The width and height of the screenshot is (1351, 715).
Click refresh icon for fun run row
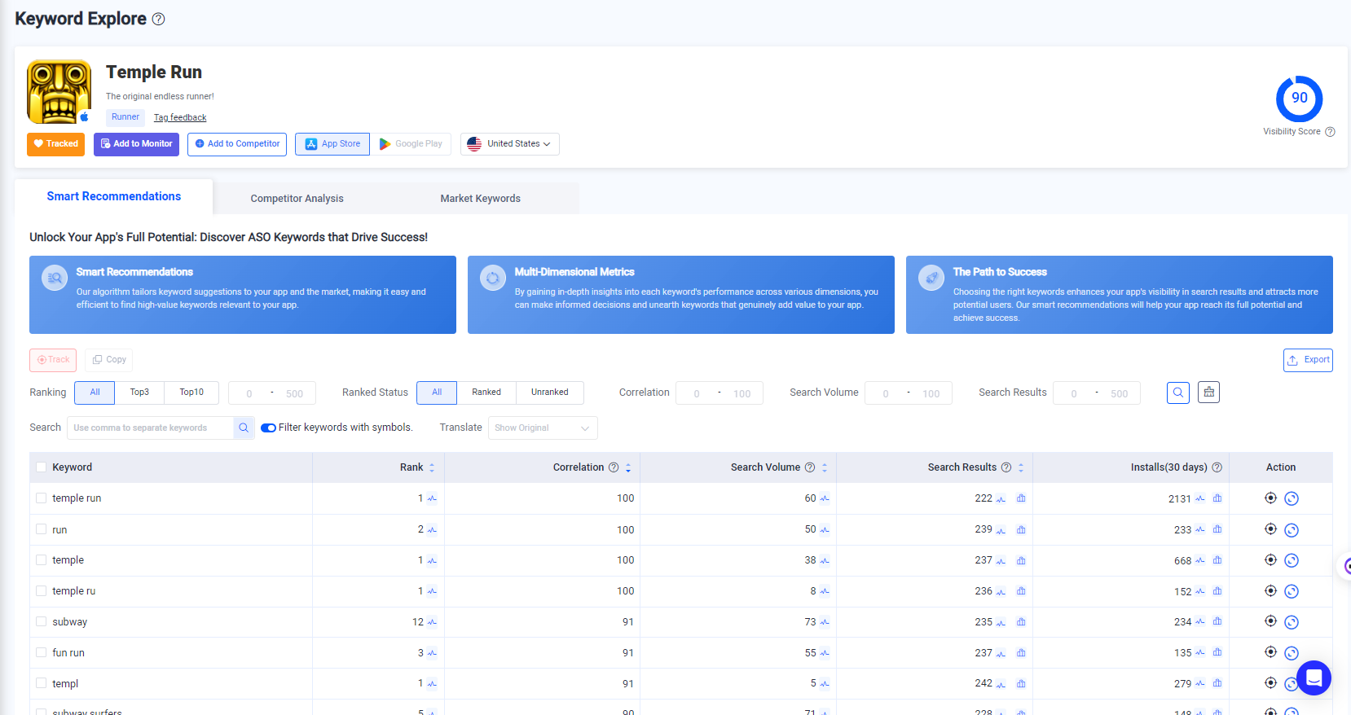click(1292, 653)
